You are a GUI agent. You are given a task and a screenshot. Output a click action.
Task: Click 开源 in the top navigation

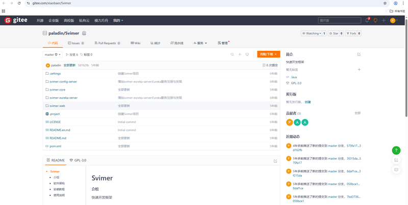click(x=40, y=20)
